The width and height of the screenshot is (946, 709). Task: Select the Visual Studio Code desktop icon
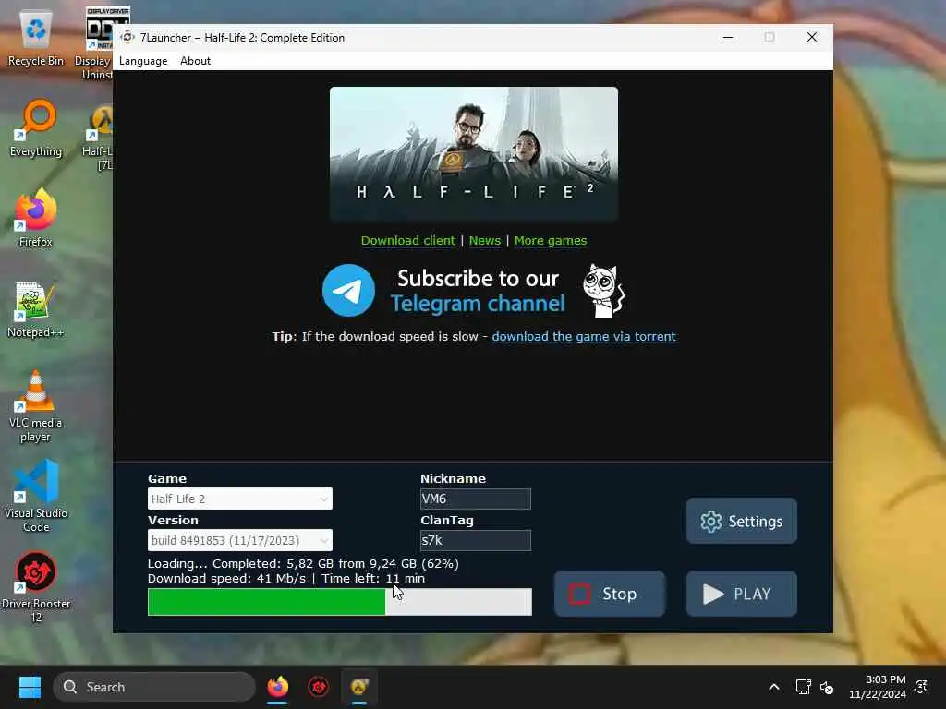tap(36, 496)
